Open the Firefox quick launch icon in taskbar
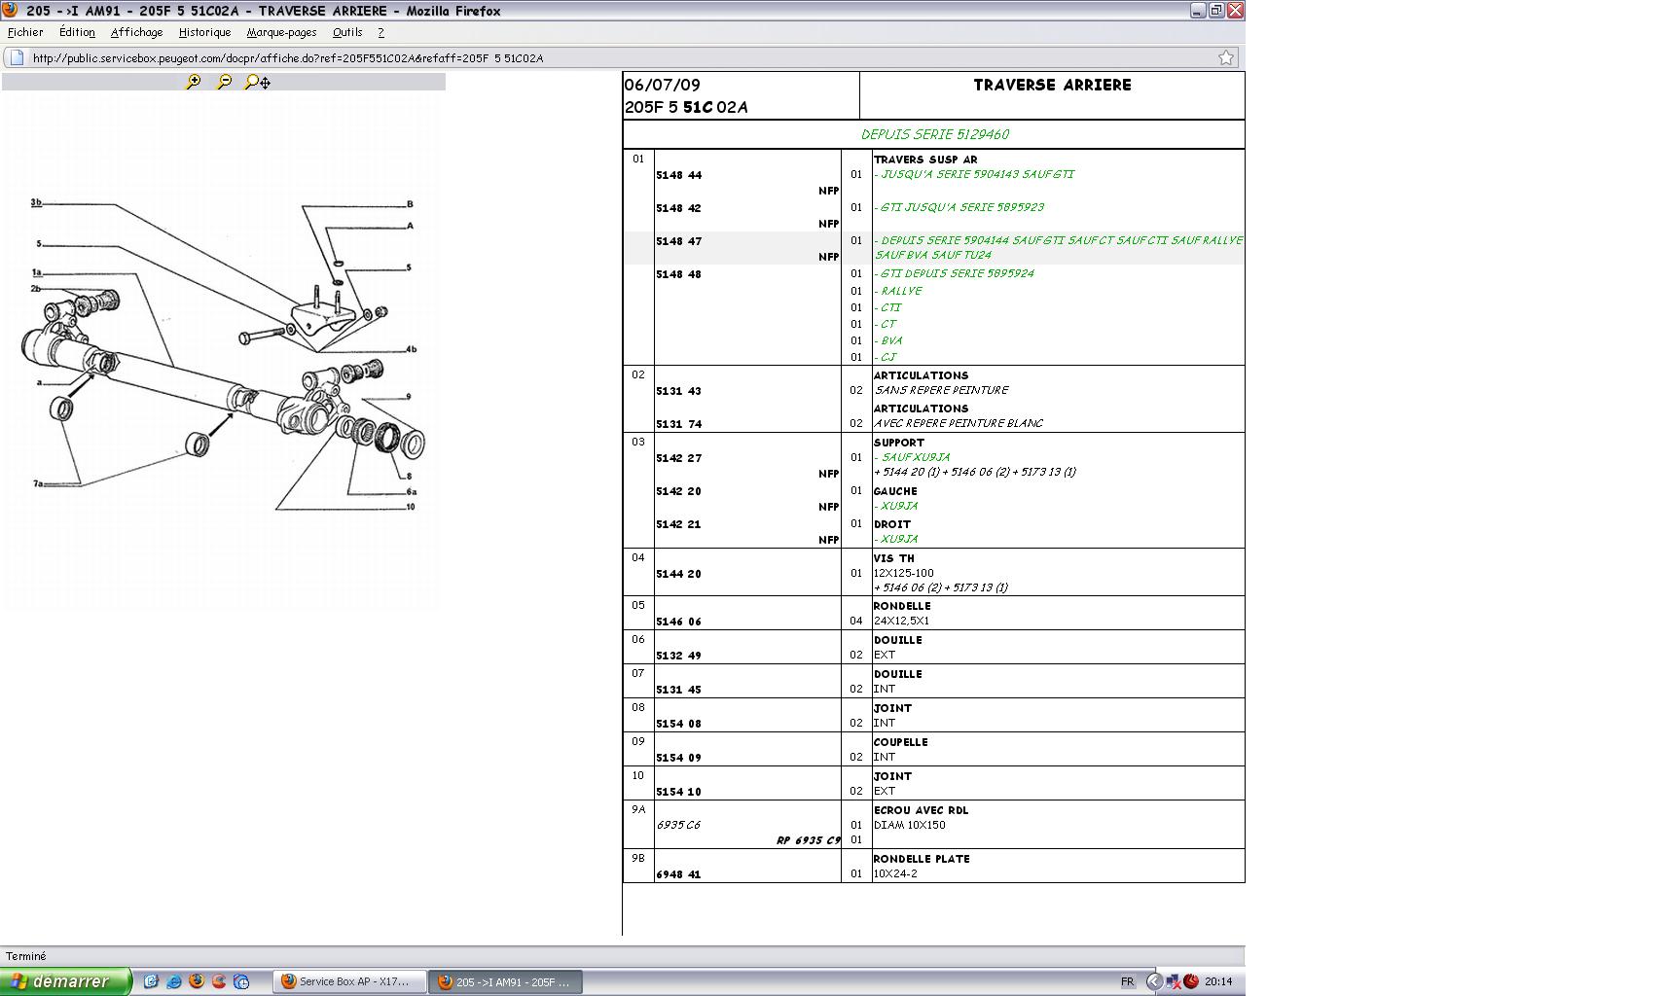This screenshot has width=1665, height=996. tap(197, 981)
